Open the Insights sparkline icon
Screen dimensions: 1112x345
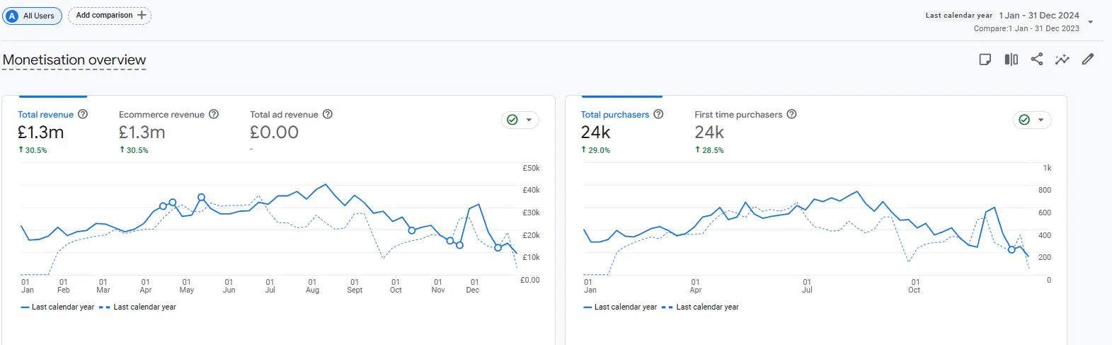coord(1062,60)
